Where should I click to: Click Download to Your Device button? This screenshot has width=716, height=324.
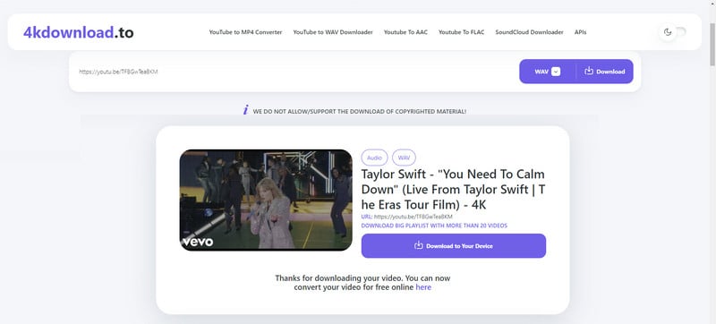(454, 246)
